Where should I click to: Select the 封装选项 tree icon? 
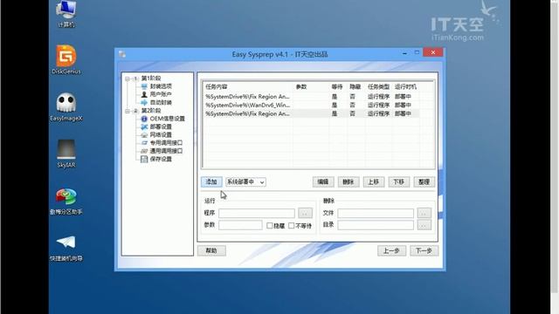[144, 86]
